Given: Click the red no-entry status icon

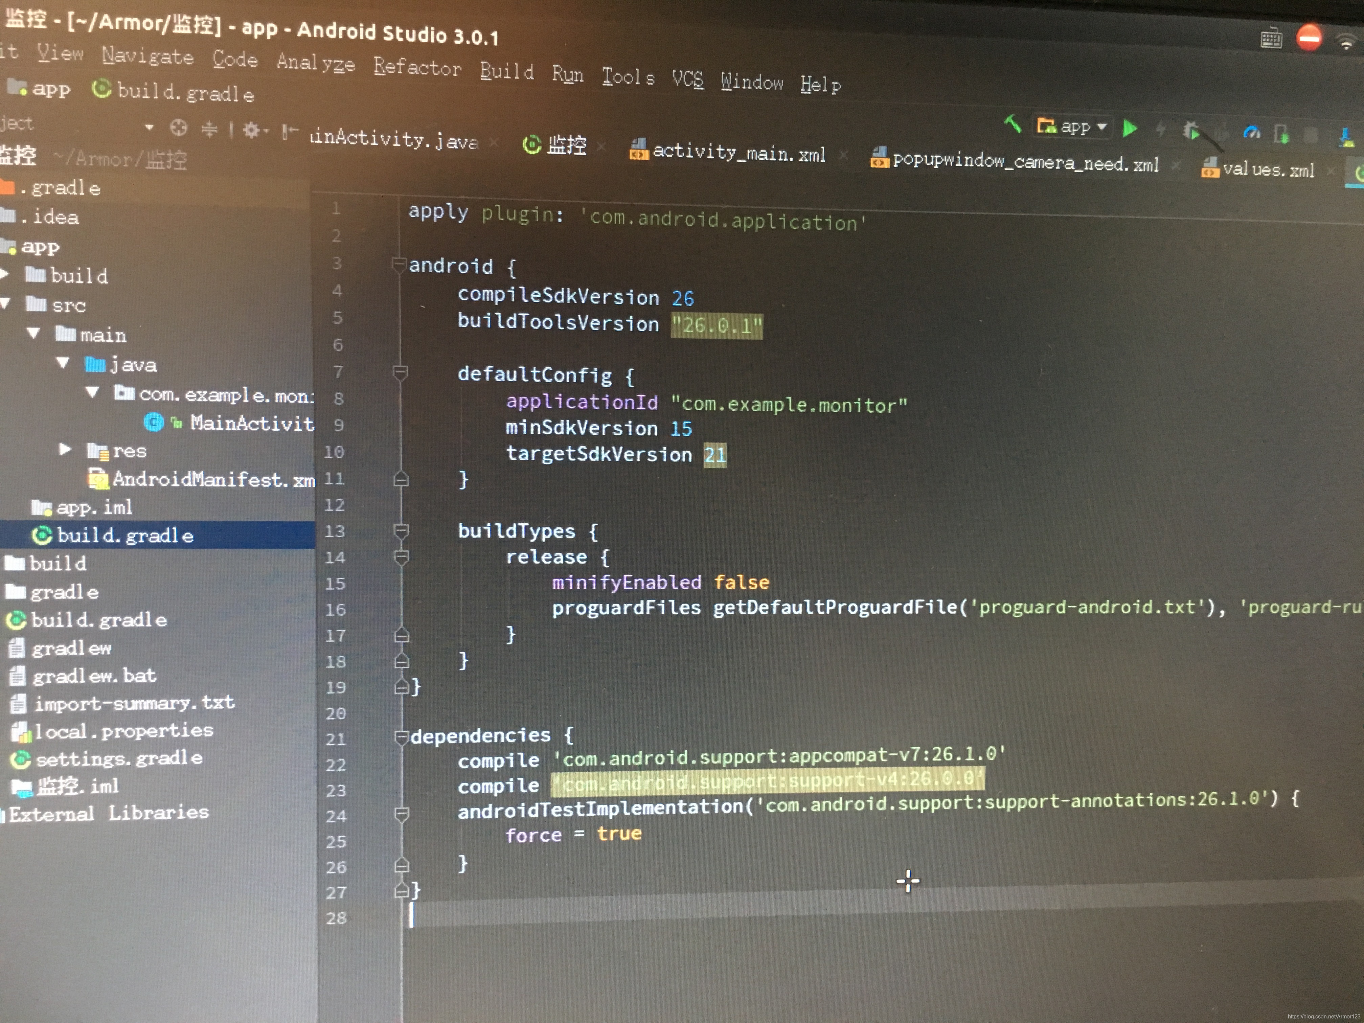Looking at the screenshot, I should pyautogui.click(x=1309, y=38).
